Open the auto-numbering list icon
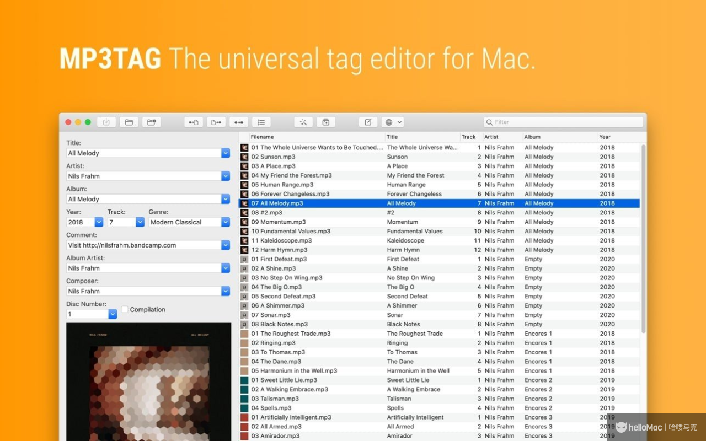706x441 pixels. click(261, 122)
